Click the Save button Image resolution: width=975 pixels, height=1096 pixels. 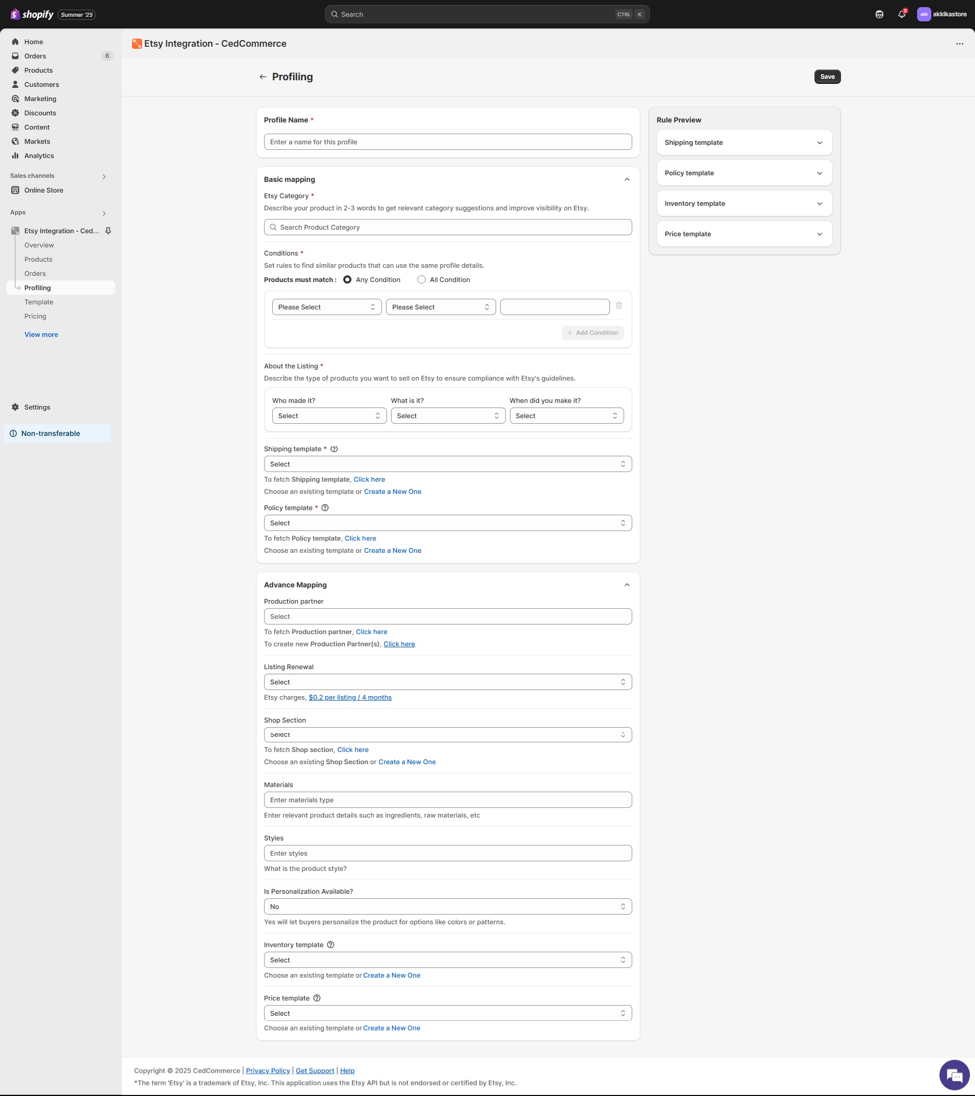(x=827, y=77)
